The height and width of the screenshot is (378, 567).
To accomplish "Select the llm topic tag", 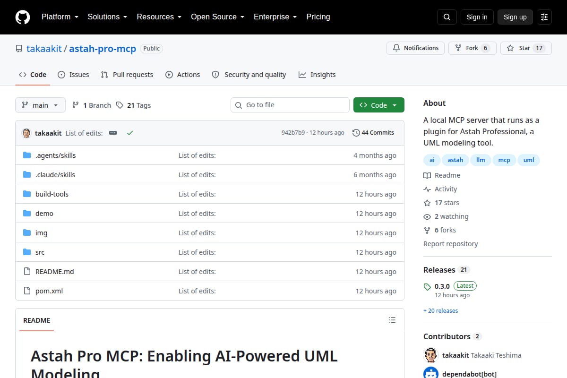I will [481, 160].
